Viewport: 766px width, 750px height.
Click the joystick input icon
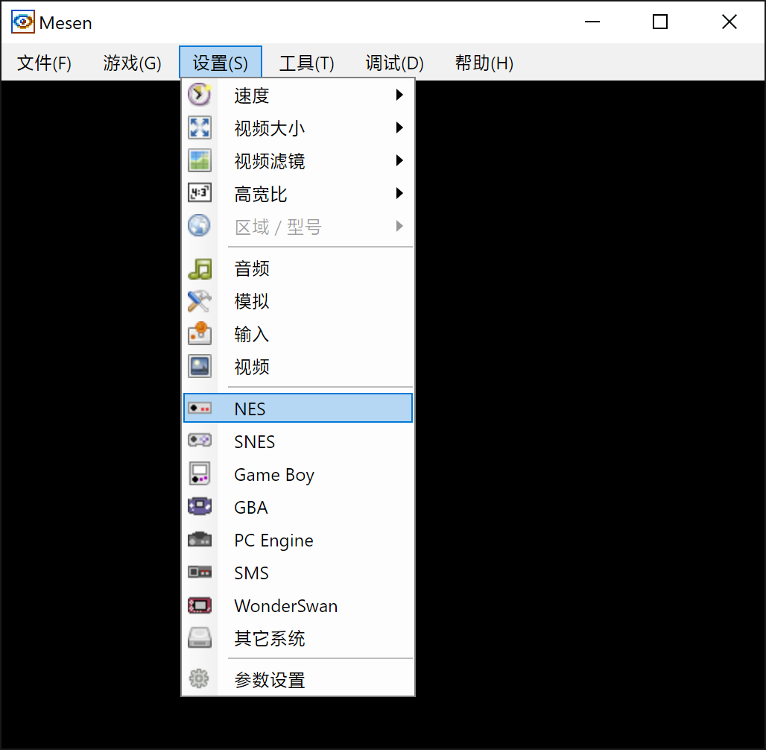point(199,334)
